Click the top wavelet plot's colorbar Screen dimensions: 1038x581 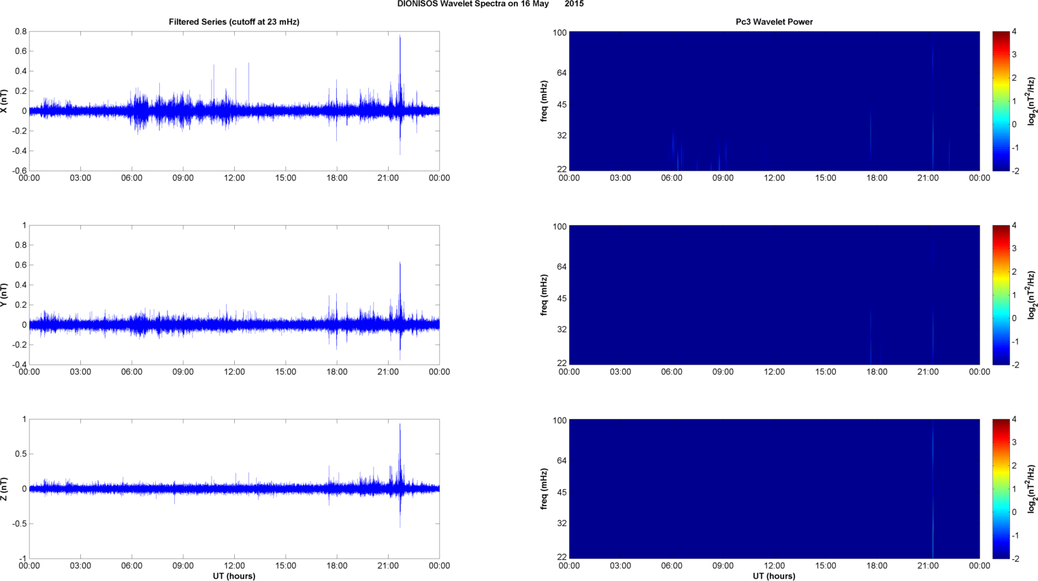[1001, 101]
